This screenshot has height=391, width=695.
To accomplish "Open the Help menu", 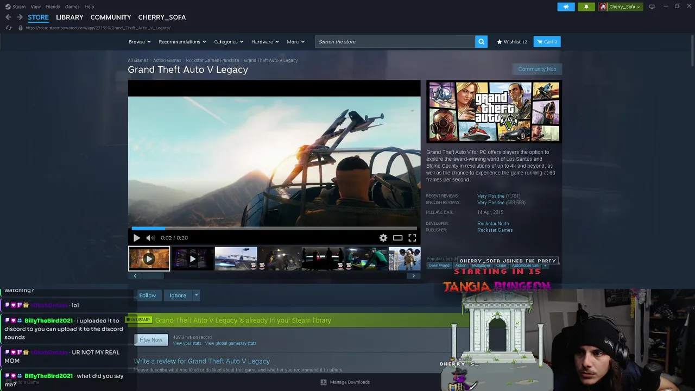I will click(x=90, y=7).
